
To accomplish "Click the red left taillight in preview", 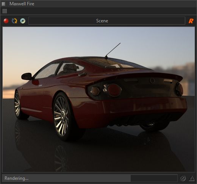I will click(x=114, y=90).
